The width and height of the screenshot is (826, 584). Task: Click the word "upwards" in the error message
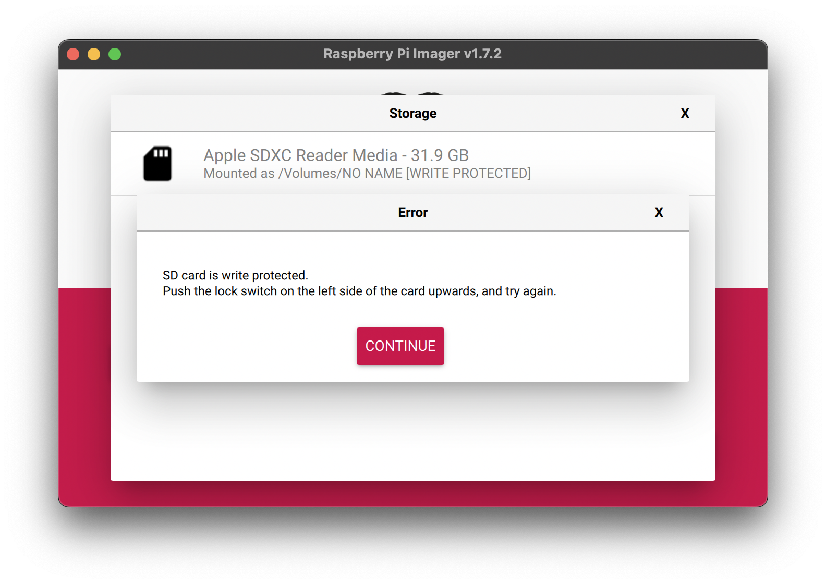pyautogui.click(x=452, y=291)
